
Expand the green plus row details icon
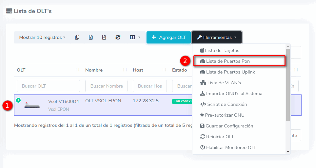18,100
